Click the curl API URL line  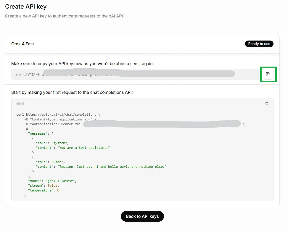click(58, 115)
